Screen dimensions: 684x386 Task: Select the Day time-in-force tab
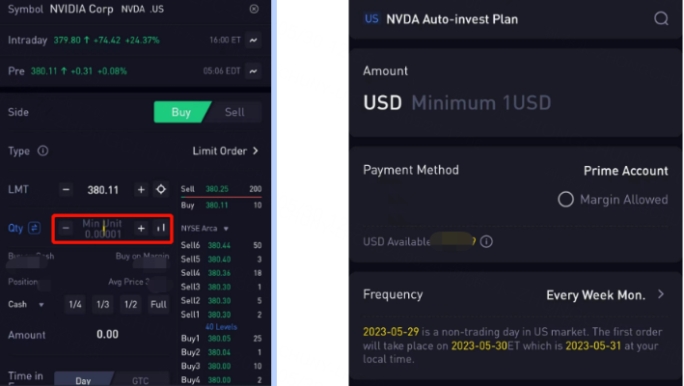pyautogui.click(x=83, y=380)
